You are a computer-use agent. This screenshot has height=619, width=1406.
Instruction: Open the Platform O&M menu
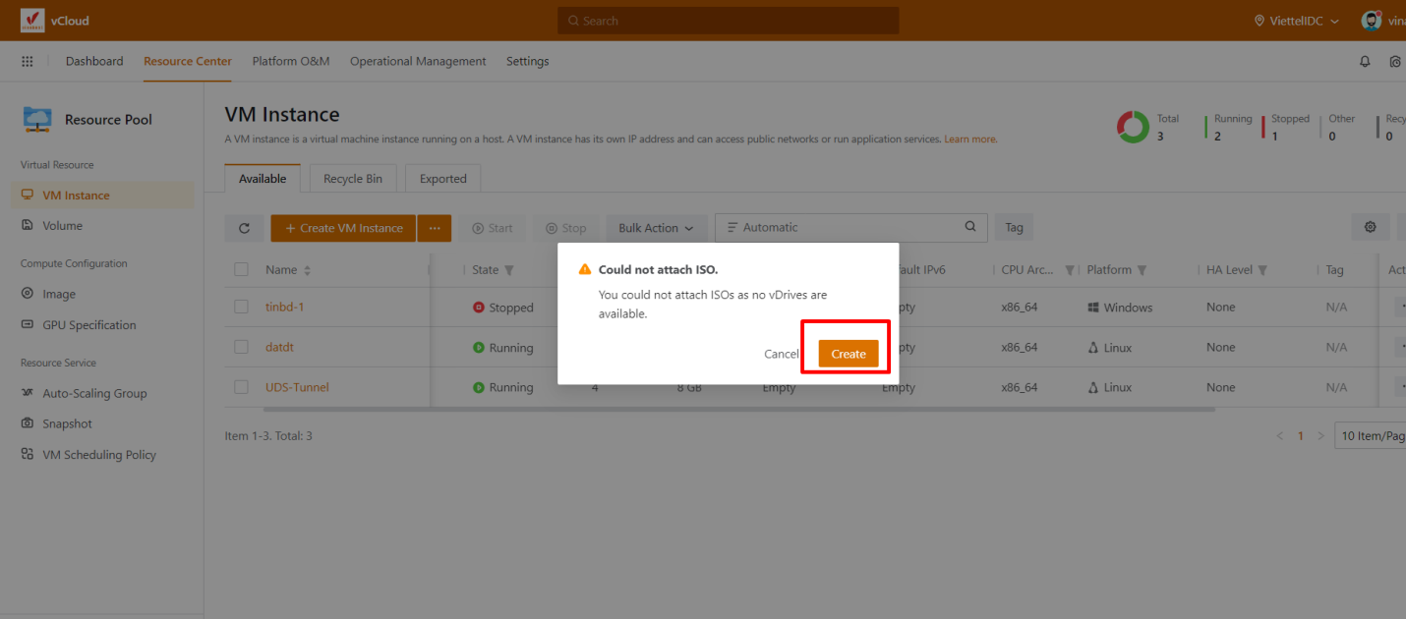tap(290, 61)
